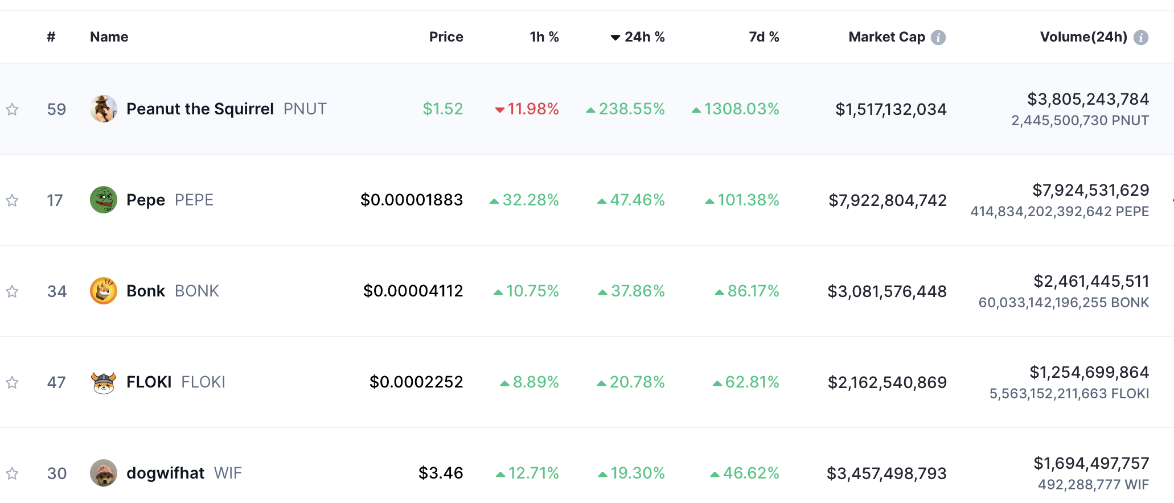Click the dogwifhat coin logo
This screenshot has width=1174, height=503.
pyautogui.click(x=104, y=473)
